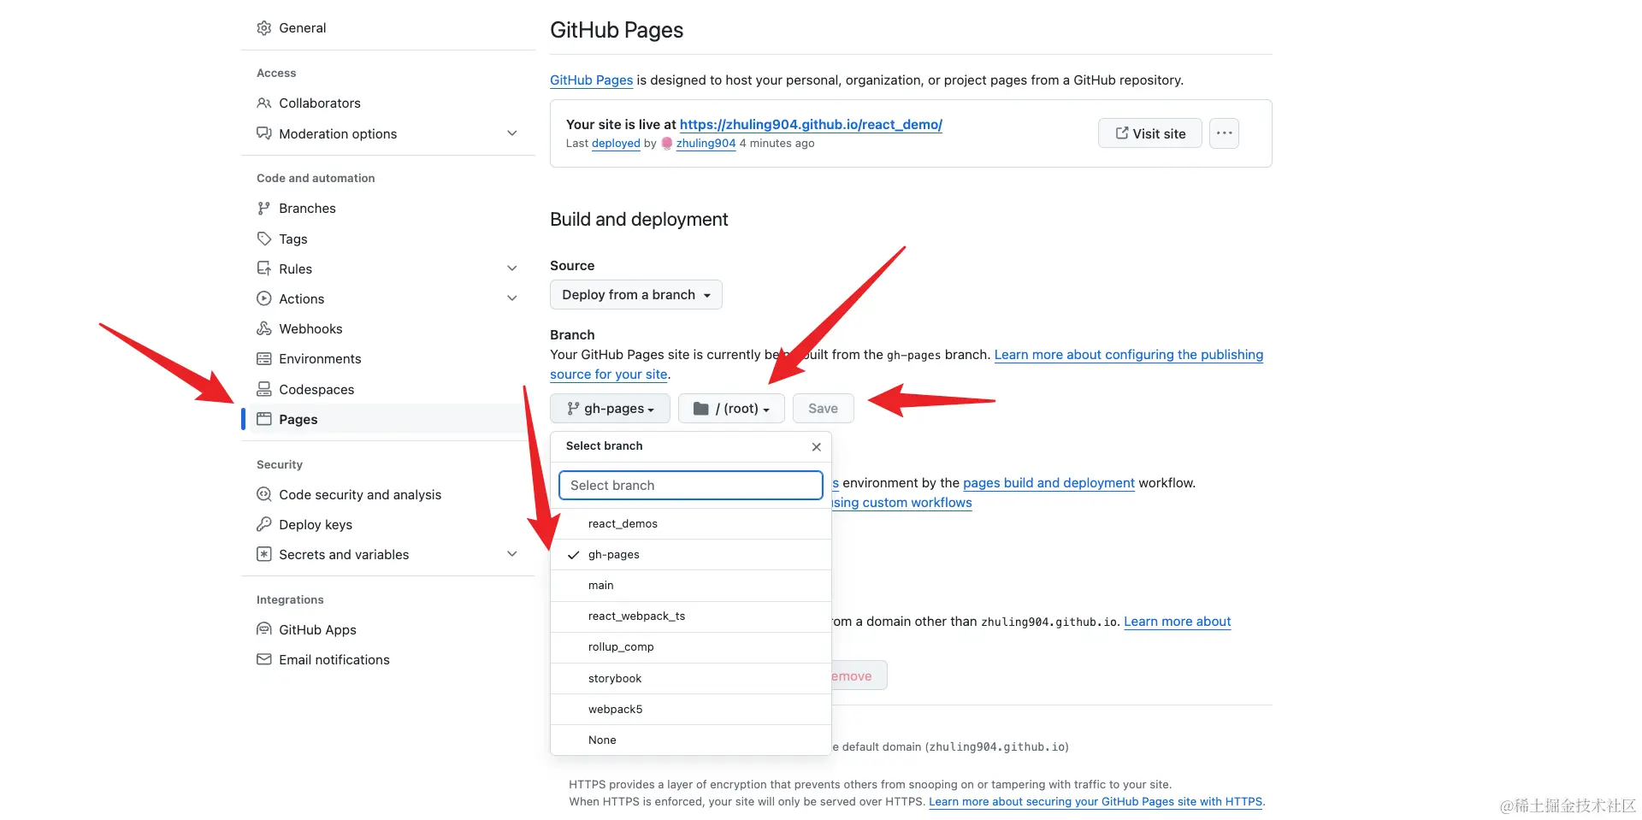Image resolution: width=1642 pixels, height=820 pixels.
Task: Pick the storybook branch
Action: pyautogui.click(x=691, y=679)
